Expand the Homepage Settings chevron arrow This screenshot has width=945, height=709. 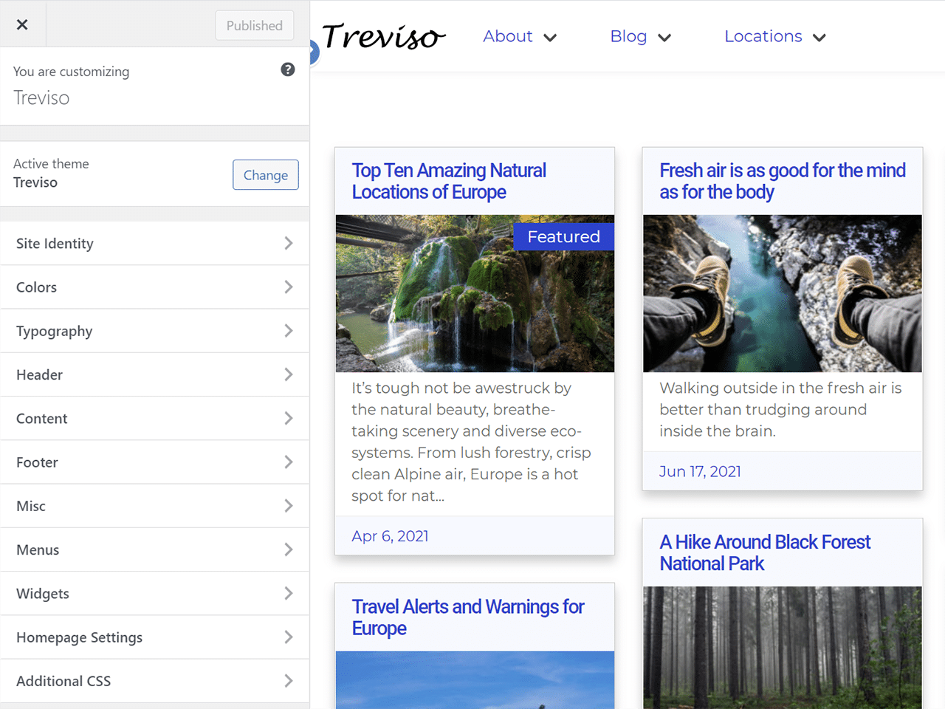click(289, 637)
